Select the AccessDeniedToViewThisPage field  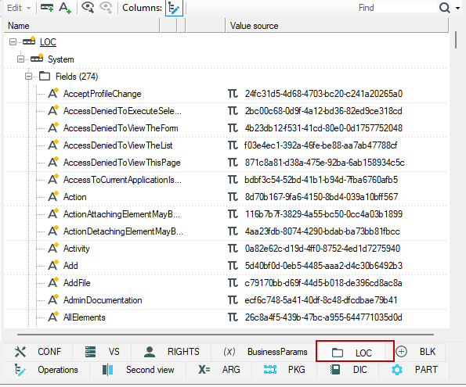[x=122, y=163]
